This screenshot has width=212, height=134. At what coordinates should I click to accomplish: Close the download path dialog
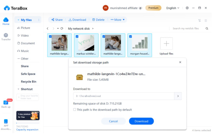click(180, 62)
